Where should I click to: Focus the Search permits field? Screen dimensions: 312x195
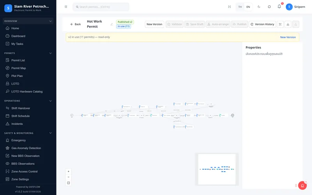[x=101, y=7]
